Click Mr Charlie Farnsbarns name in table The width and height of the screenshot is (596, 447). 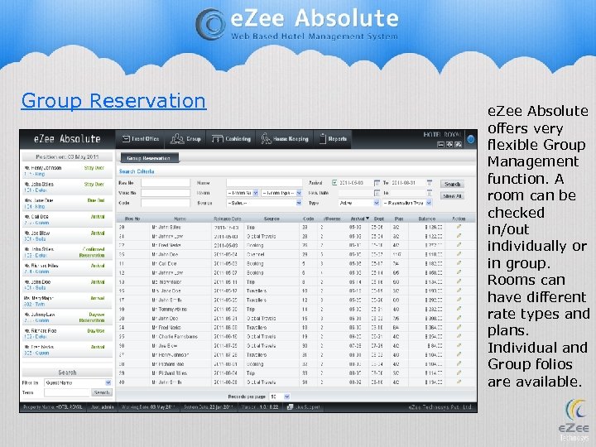(175, 336)
